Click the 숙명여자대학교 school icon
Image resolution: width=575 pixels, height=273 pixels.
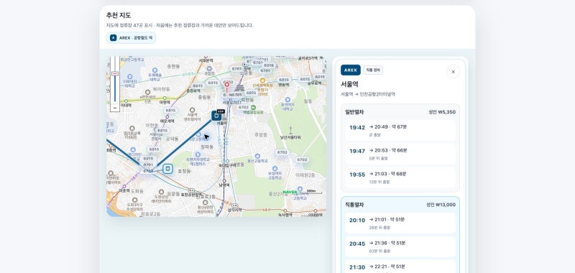click(198, 154)
